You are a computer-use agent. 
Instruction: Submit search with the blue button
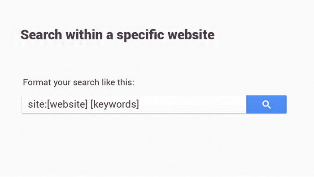[x=266, y=104]
